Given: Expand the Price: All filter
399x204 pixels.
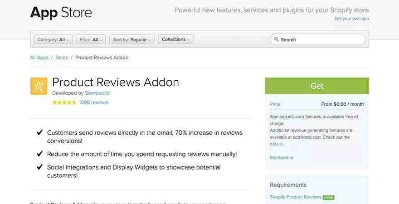Looking at the screenshot, I should point(91,40).
